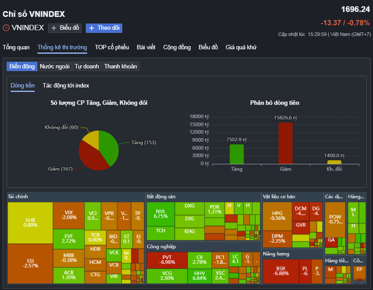This screenshot has width=373, height=290.
Task: Click the SHB heatmap tile
Action: 30,222
